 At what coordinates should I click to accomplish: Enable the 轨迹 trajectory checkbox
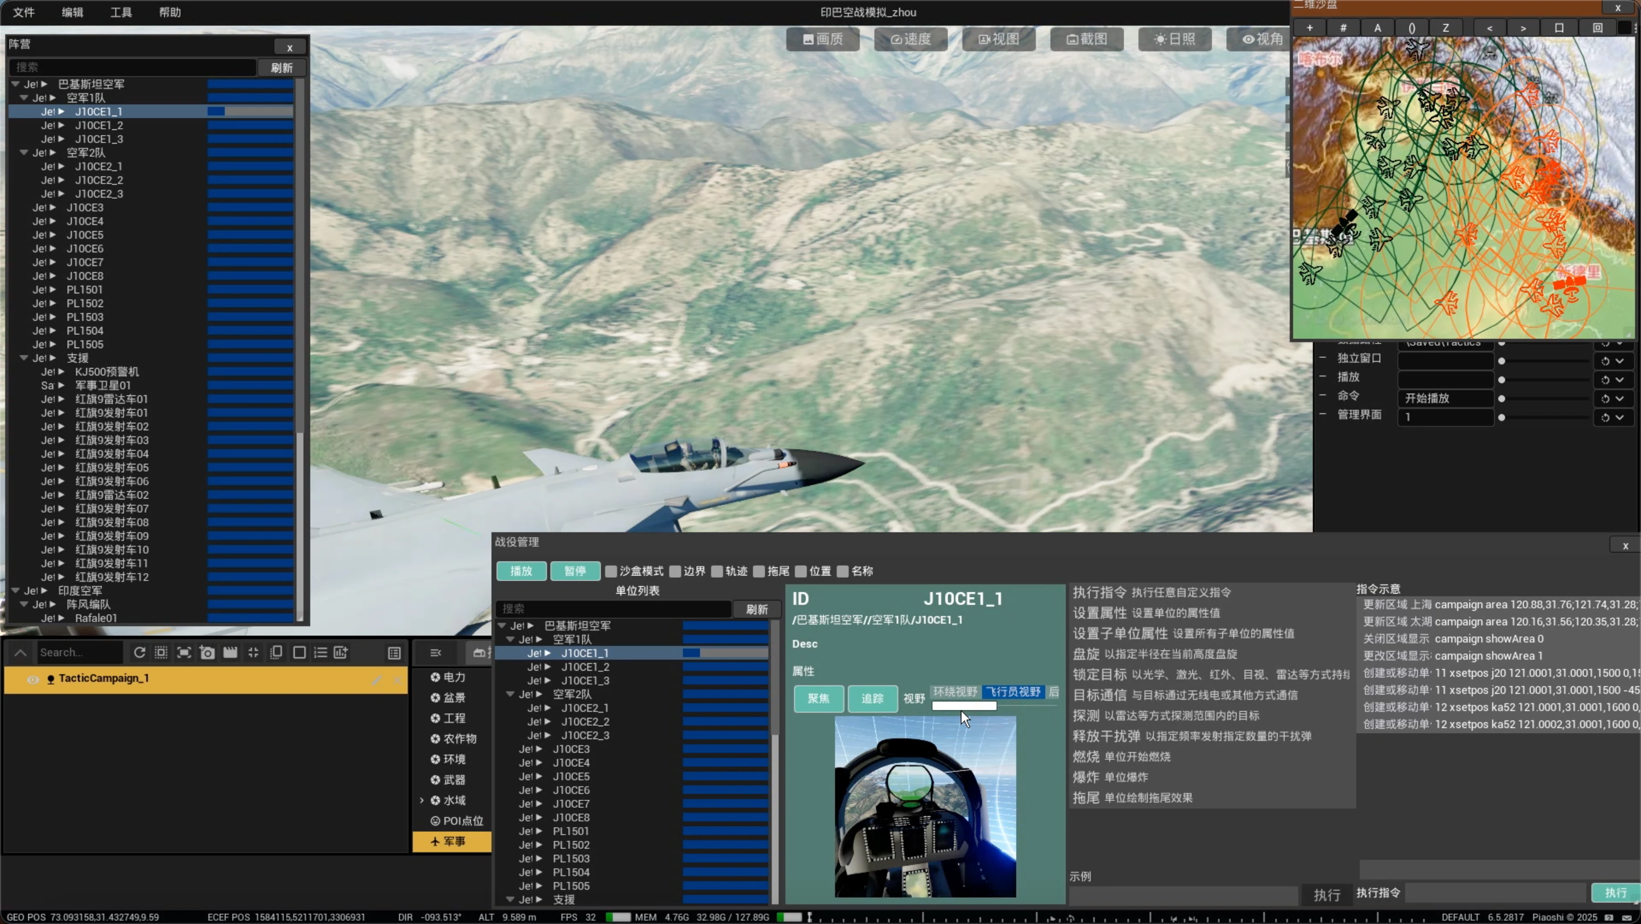click(717, 571)
